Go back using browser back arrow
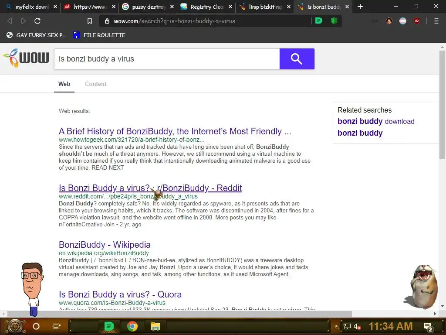Screen dimensions: 446x335 10,21
